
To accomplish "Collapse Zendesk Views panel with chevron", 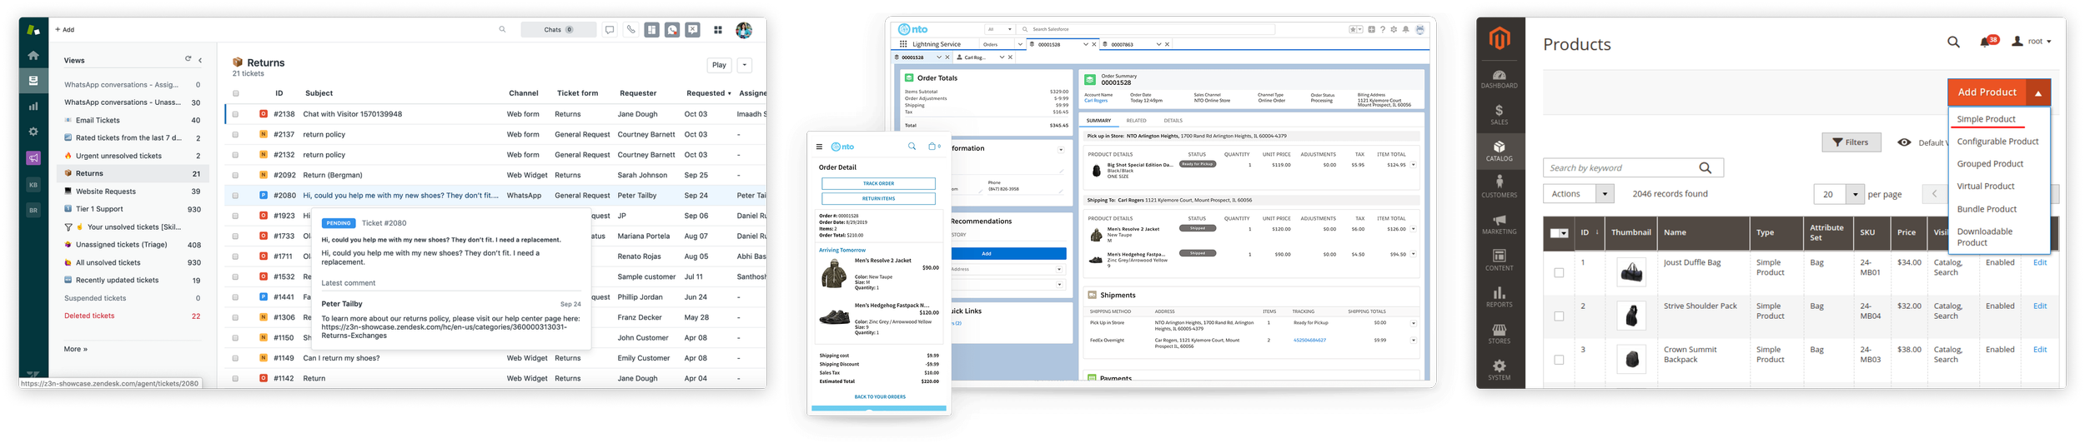I will 200,60.
